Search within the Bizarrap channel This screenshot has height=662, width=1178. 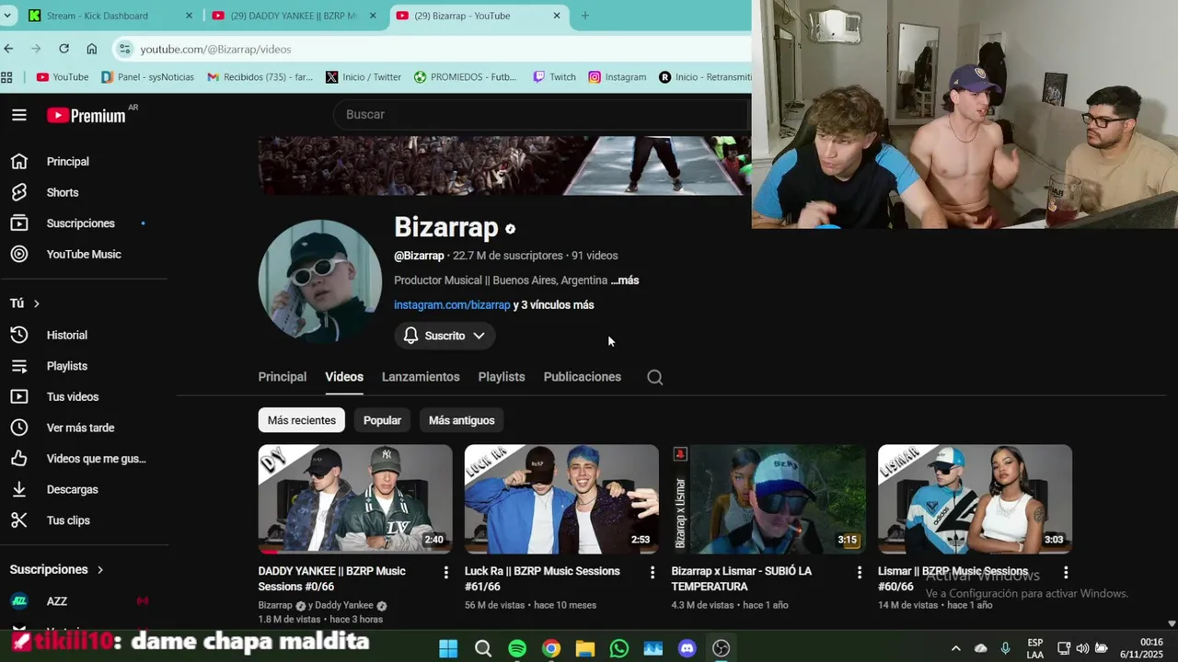pyautogui.click(x=654, y=377)
